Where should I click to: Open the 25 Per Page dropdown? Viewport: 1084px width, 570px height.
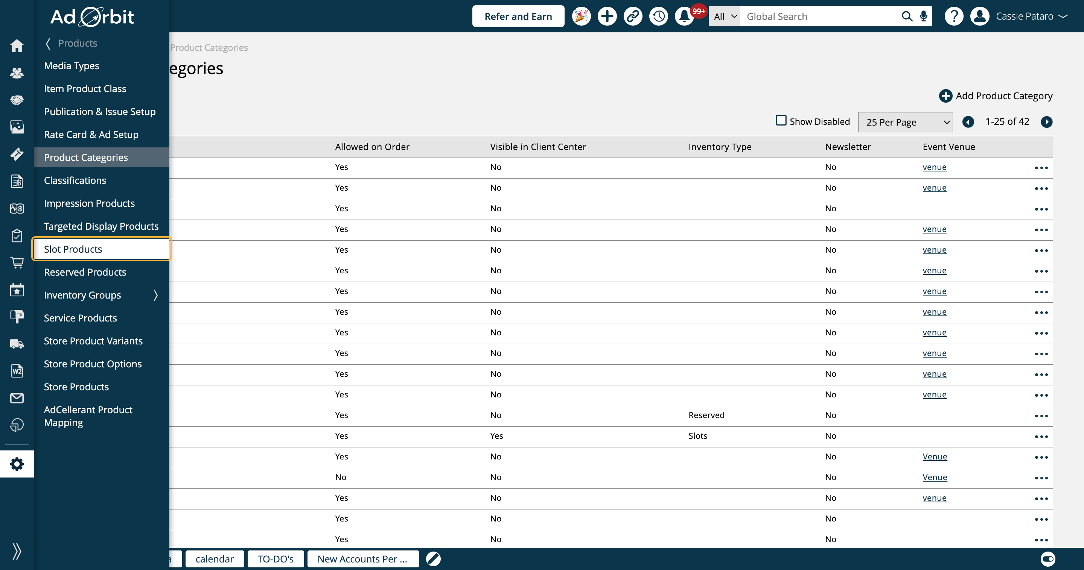click(905, 122)
